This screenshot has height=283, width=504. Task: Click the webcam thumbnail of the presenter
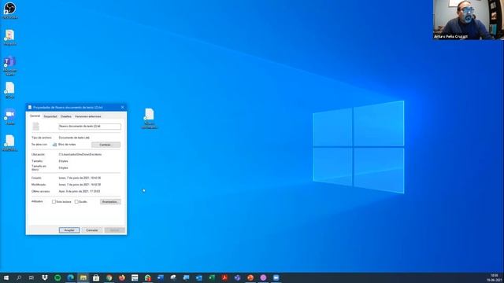(469, 20)
